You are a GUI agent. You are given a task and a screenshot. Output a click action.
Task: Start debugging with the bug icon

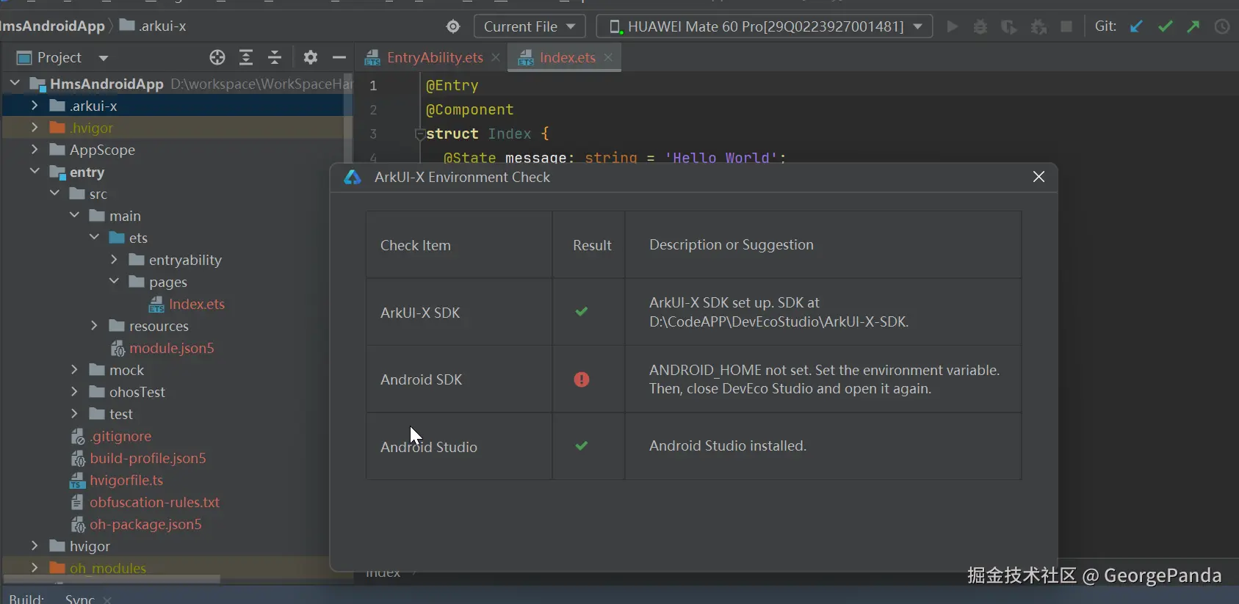[x=980, y=26]
